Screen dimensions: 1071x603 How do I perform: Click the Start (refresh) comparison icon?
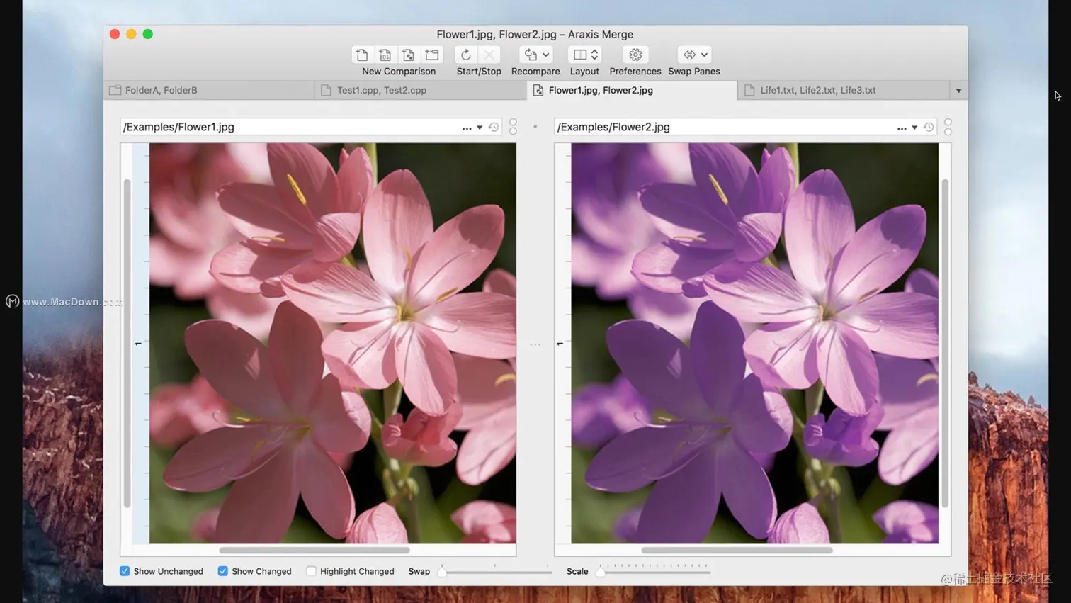(466, 55)
